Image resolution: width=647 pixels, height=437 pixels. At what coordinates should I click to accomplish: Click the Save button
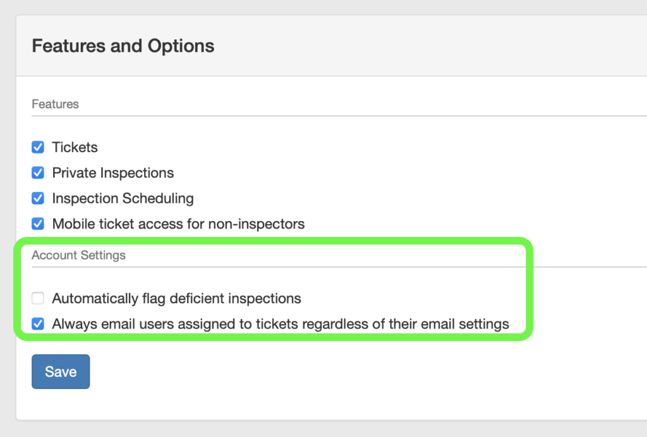tap(61, 371)
